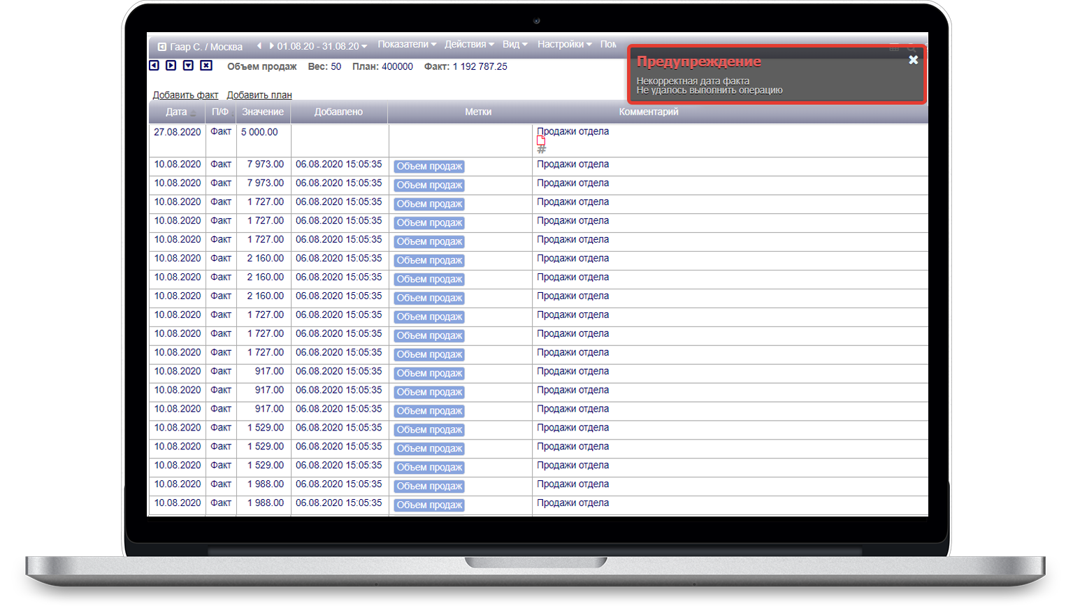
Task: Expand the Действия dropdown menu
Action: point(469,45)
